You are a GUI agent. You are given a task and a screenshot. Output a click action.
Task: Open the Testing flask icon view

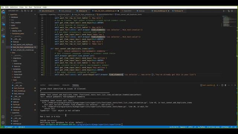tap(3, 42)
